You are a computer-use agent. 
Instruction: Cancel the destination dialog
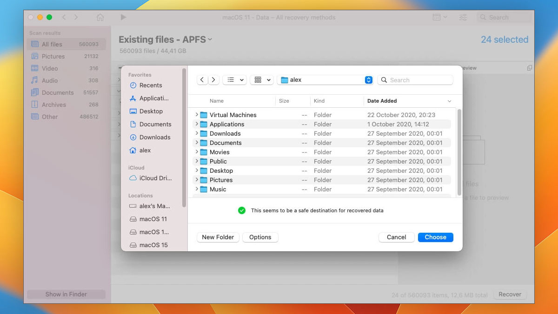[x=397, y=237]
